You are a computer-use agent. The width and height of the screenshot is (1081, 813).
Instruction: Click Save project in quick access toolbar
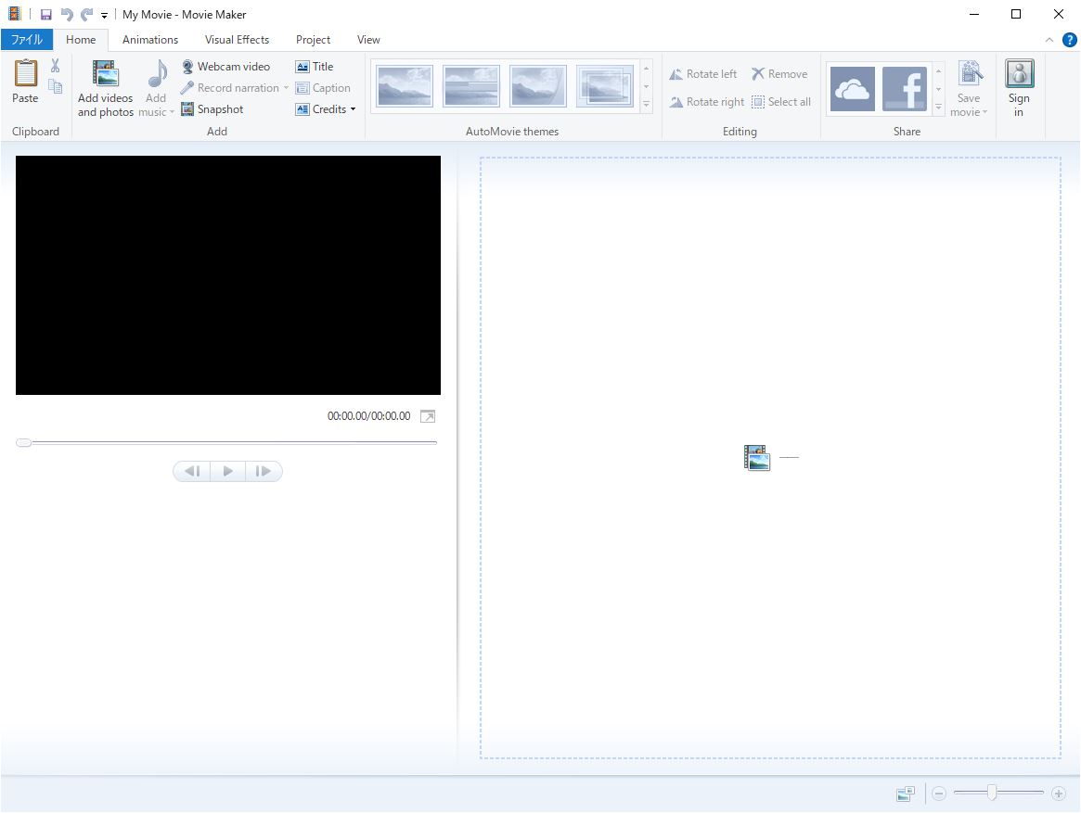(x=46, y=15)
